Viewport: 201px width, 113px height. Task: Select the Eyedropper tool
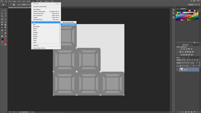[5, 16]
